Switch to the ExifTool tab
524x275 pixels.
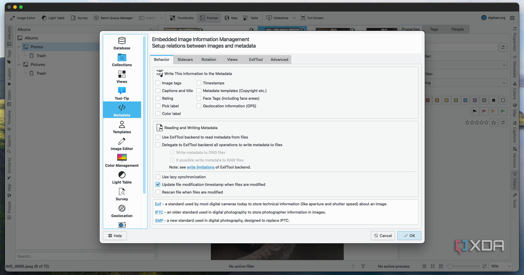click(256, 60)
